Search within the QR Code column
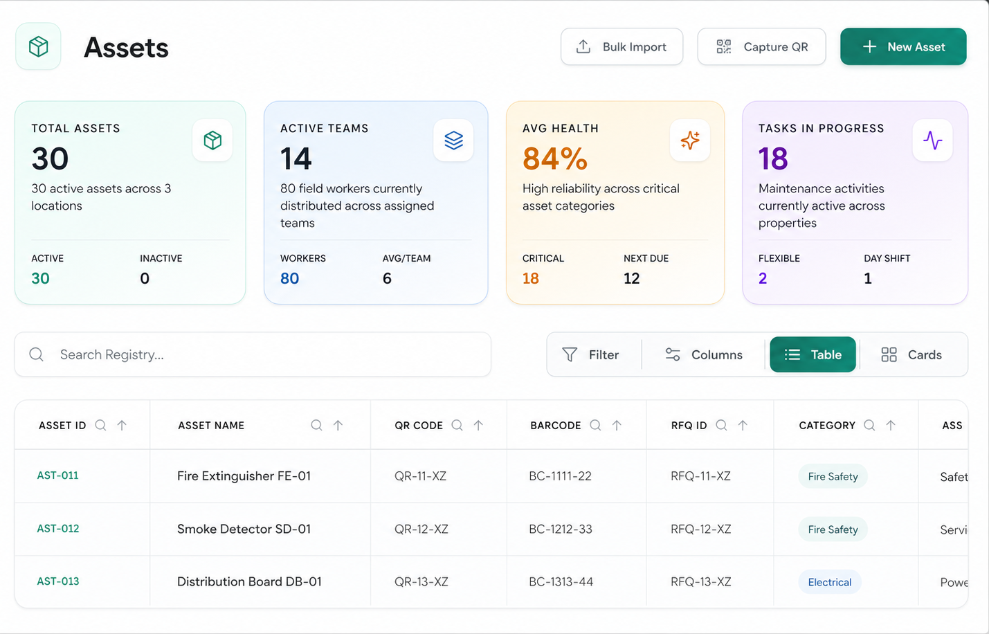The image size is (989, 634). point(457,425)
